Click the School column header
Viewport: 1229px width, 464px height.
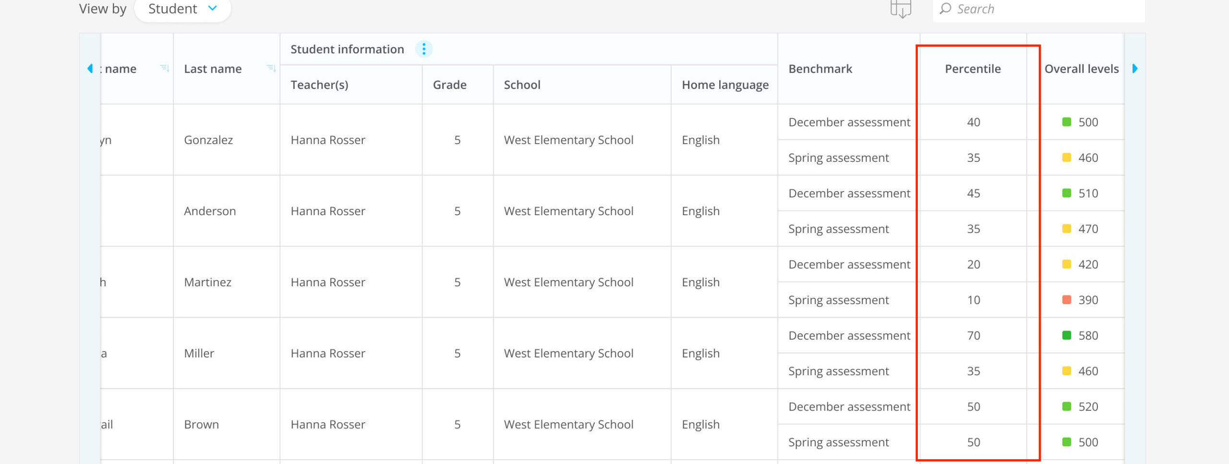pyautogui.click(x=582, y=85)
